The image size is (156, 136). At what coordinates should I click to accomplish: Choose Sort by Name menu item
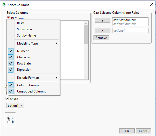[x=26, y=35]
